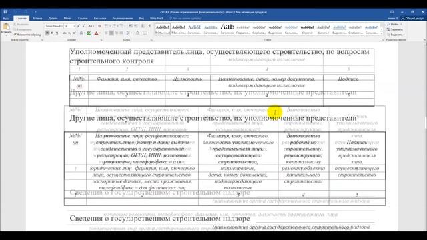Screen dimensions: 427x240
Task: Apply the Строгий style
Action: pos(307,29)
